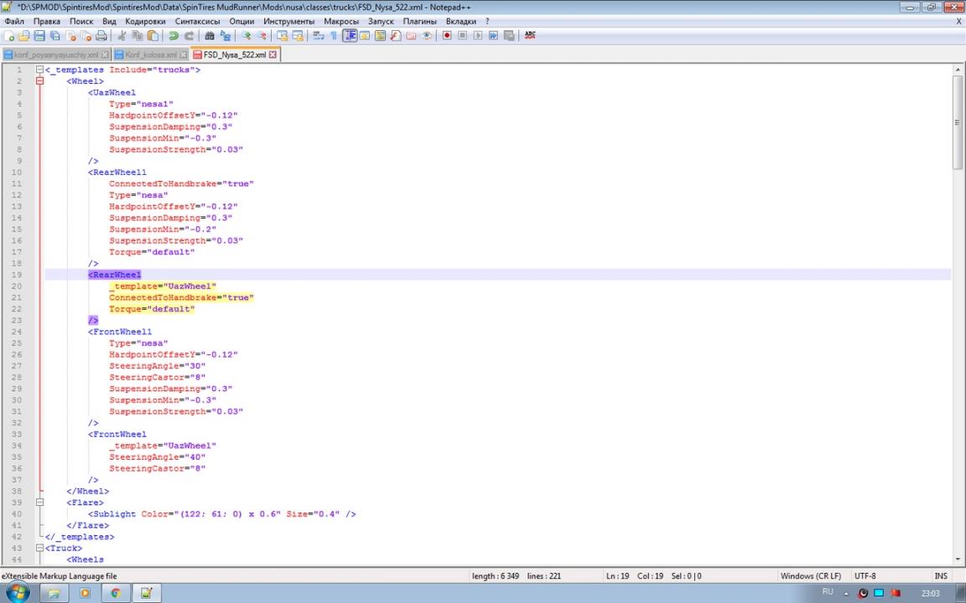Close the FSD_Nysa_522.xml tab
Image resolution: width=966 pixels, height=603 pixels.
(273, 55)
